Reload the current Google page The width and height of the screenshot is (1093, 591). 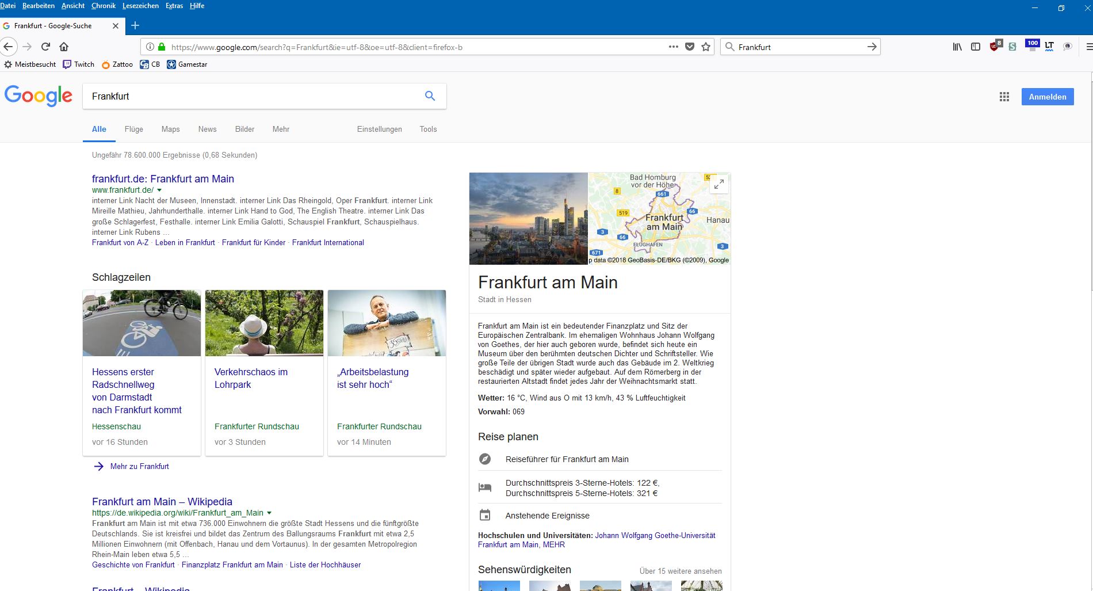click(x=45, y=47)
